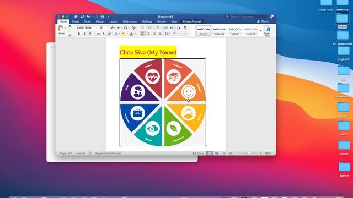This screenshot has height=198, width=353.
Task: Switch to the Insert tab
Action: coord(76,21)
